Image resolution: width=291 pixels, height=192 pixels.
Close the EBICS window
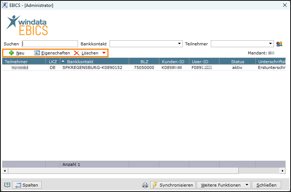click(285, 5)
